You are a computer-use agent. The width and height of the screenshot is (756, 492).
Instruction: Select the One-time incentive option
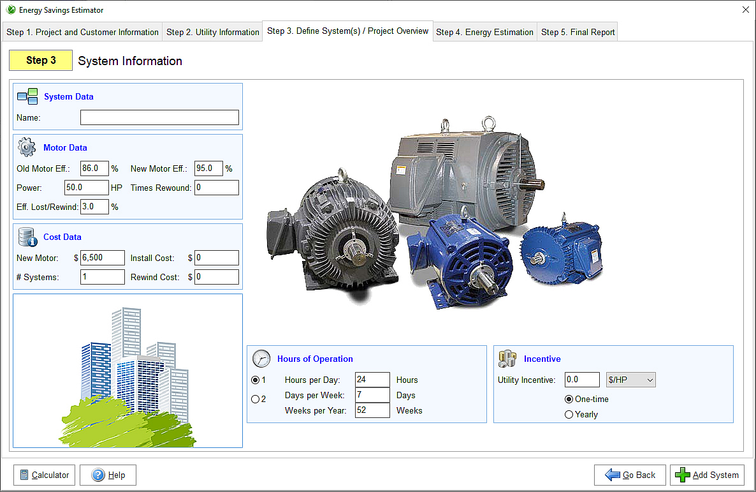pyautogui.click(x=569, y=399)
